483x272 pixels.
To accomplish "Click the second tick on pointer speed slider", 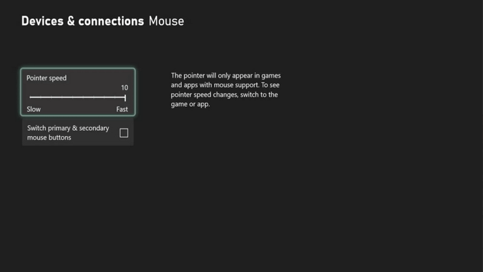I will [x=41, y=97].
